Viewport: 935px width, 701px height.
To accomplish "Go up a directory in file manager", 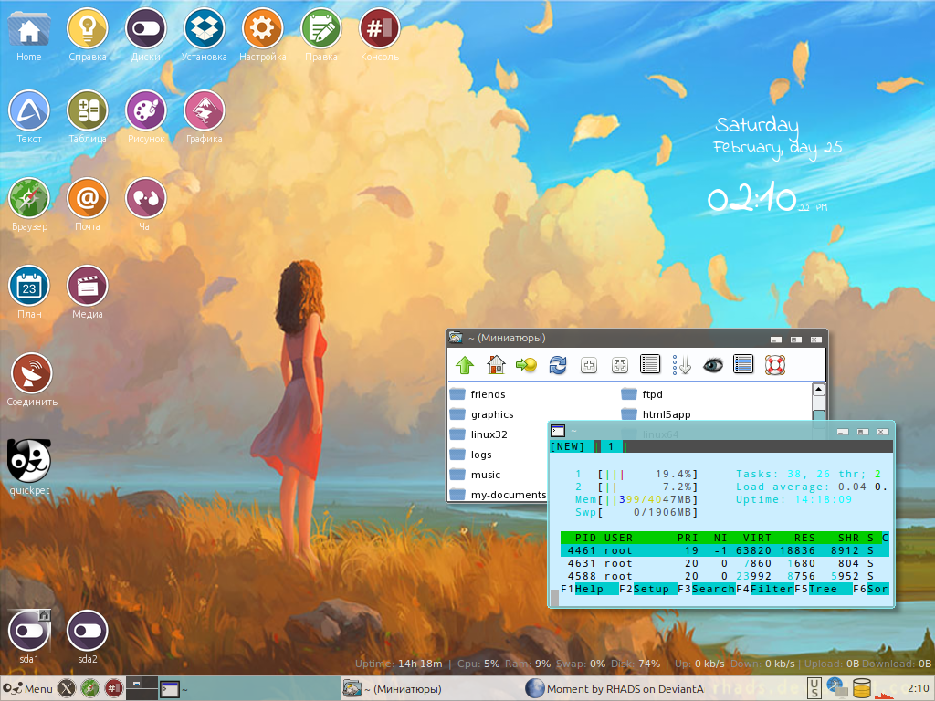I will (465, 365).
